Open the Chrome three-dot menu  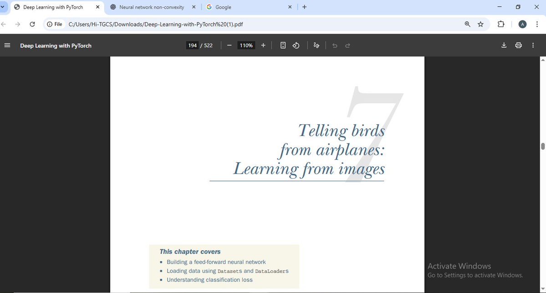537,24
